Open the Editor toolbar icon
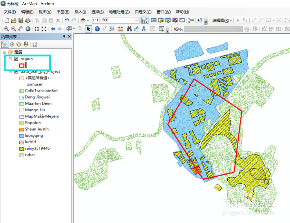Image resolution: width=290 pixels, height=223 pixels. (145, 20)
